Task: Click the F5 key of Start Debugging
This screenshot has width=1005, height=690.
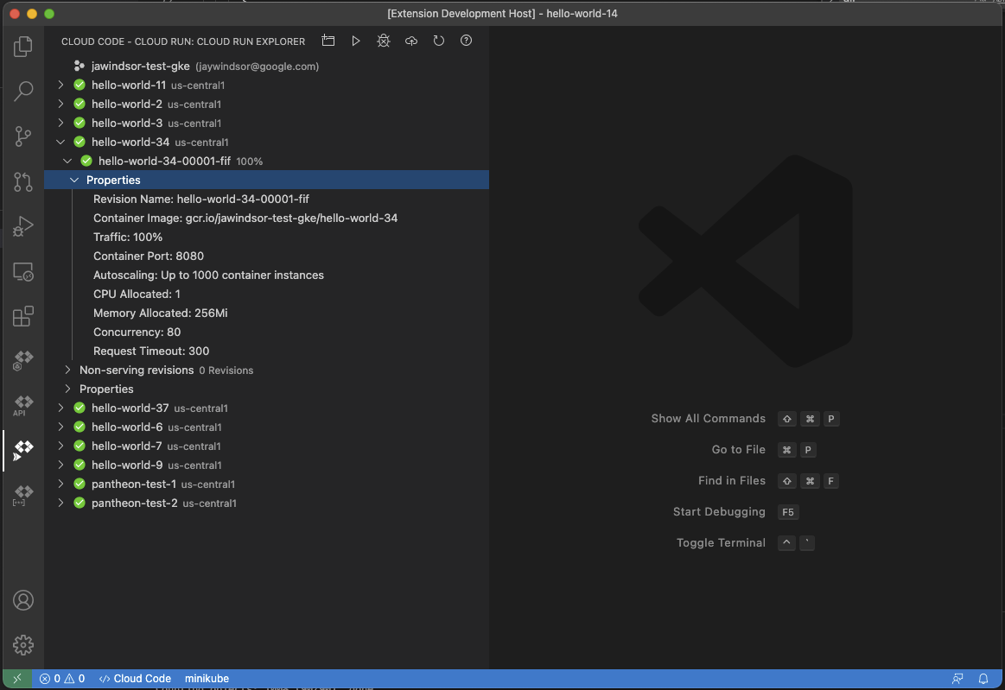Action: tap(788, 512)
